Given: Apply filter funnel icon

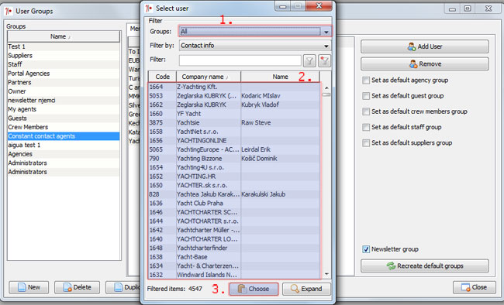Looking at the screenshot, I should click(309, 60).
